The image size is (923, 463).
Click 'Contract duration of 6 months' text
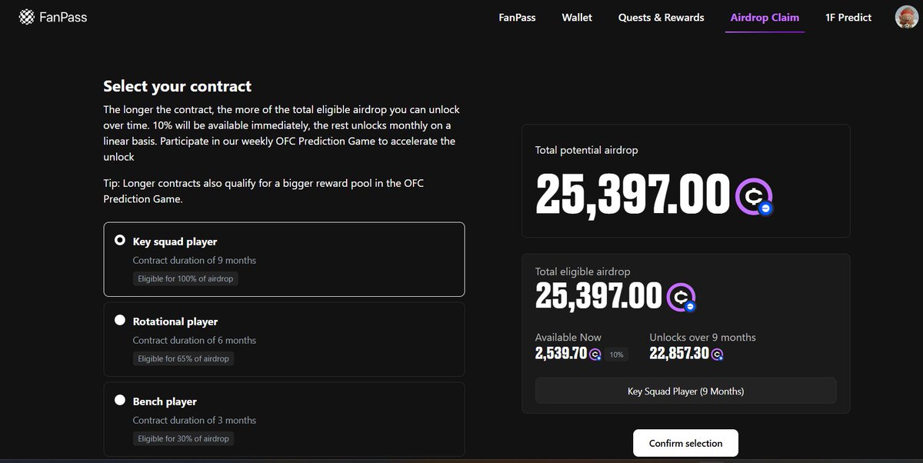click(x=195, y=340)
